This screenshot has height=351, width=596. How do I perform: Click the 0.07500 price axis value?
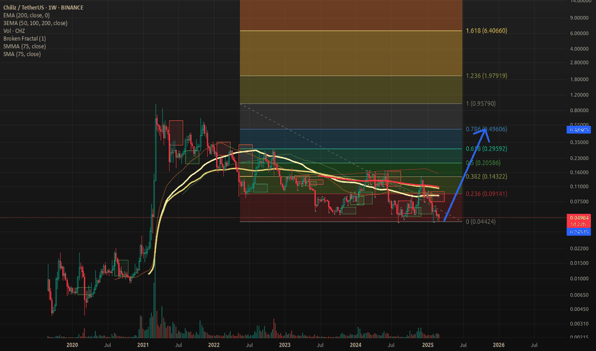click(x=579, y=202)
